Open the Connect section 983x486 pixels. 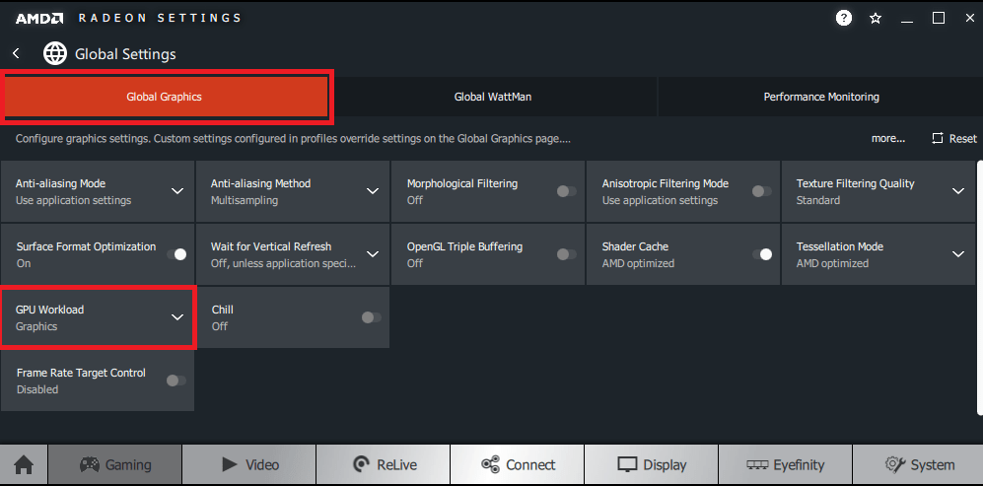tap(518, 464)
